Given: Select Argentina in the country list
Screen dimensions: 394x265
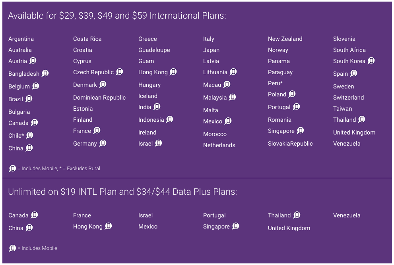Looking at the screenshot, I should (x=21, y=39).
